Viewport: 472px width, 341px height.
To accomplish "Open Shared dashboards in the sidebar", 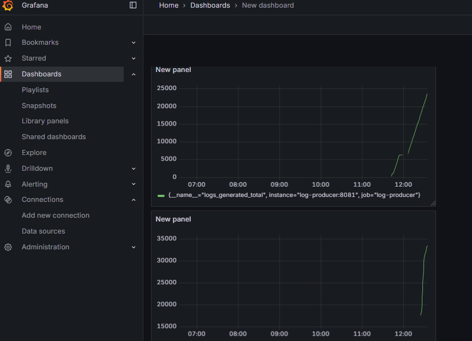I will click(53, 137).
